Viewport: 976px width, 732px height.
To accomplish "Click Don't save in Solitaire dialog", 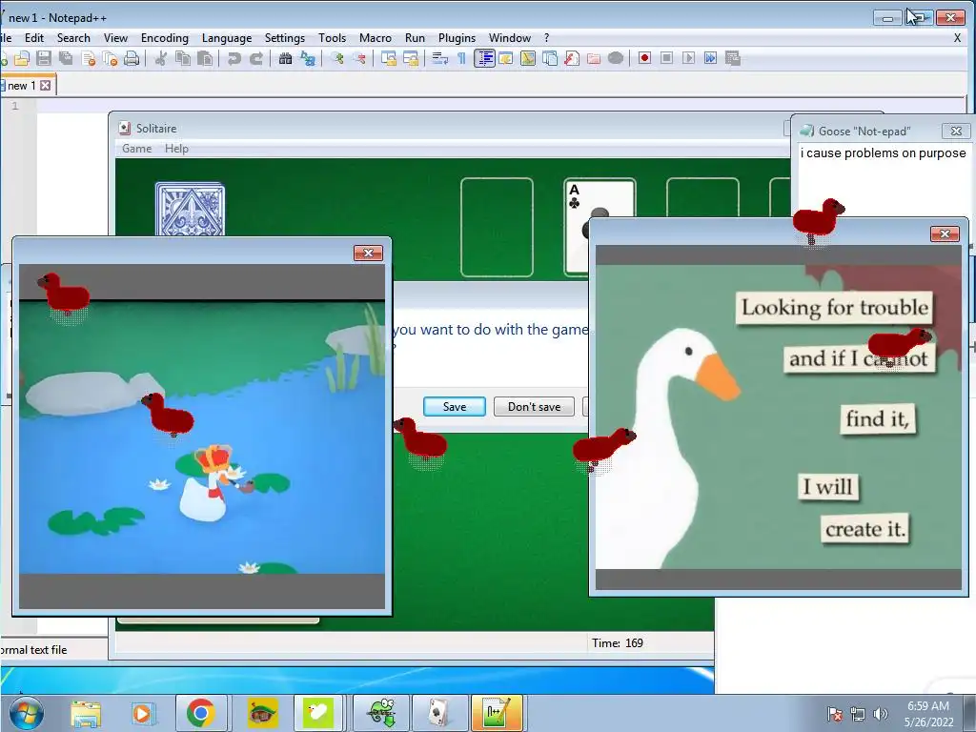I will point(534,406).
